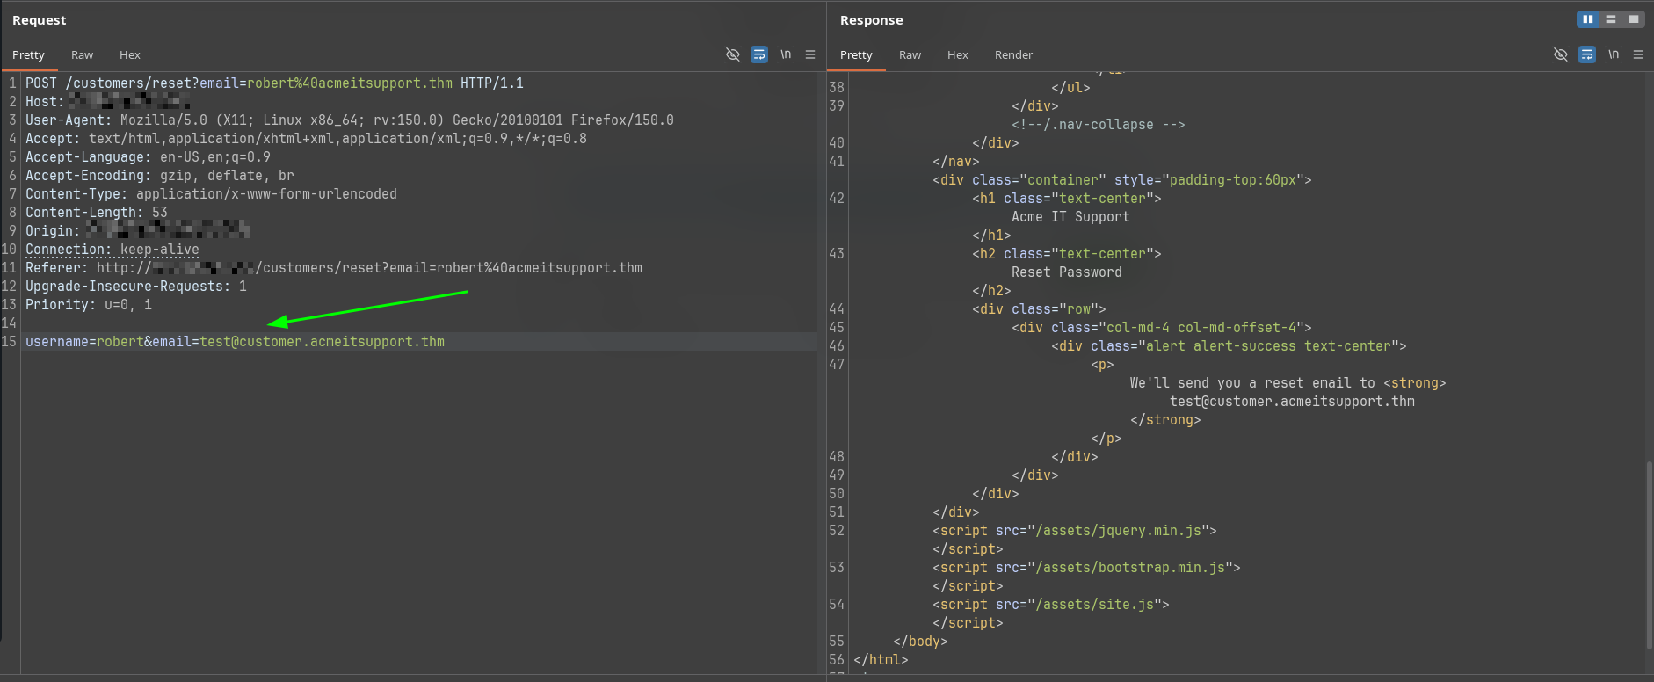1654x682 pixels.
Task: Click the Content-Type header line
Action: (x=211, y=194)
